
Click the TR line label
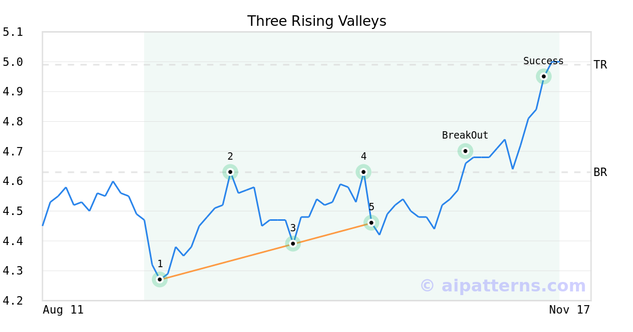click(600, 65)
